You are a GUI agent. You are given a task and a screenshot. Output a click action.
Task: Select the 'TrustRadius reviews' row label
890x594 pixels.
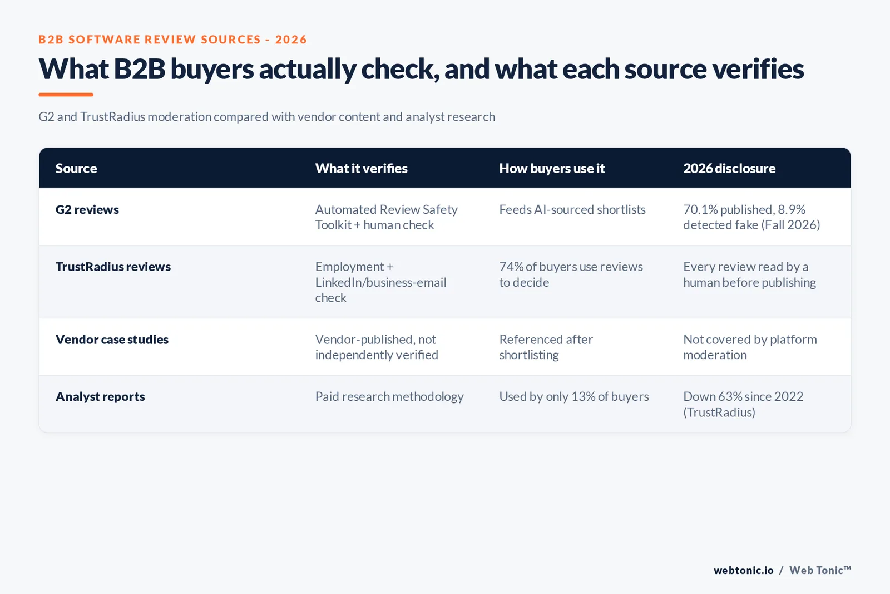[113, 267]
